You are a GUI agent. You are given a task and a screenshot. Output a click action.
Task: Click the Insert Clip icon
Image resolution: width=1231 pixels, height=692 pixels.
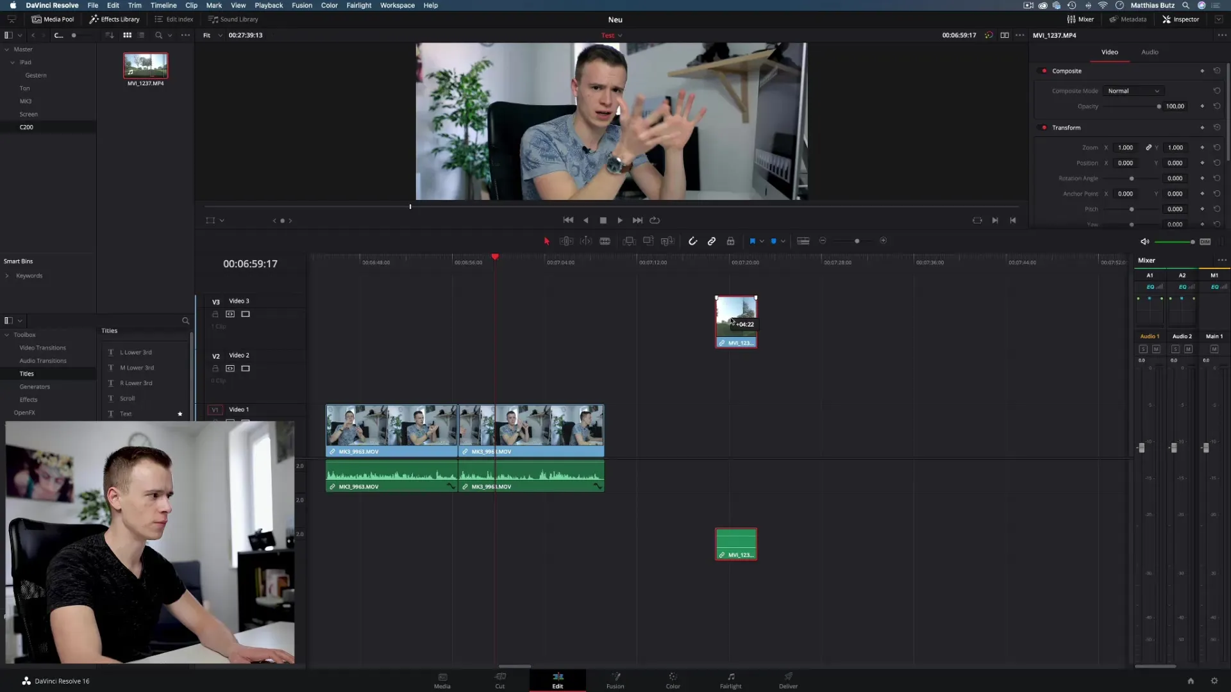[x=630, y=241]
